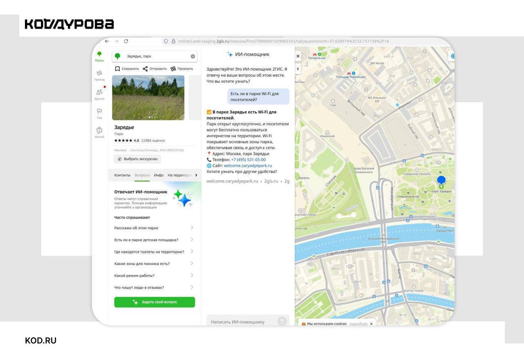Reload the page in browser
524x358 pixels.
tap(126, 41)
